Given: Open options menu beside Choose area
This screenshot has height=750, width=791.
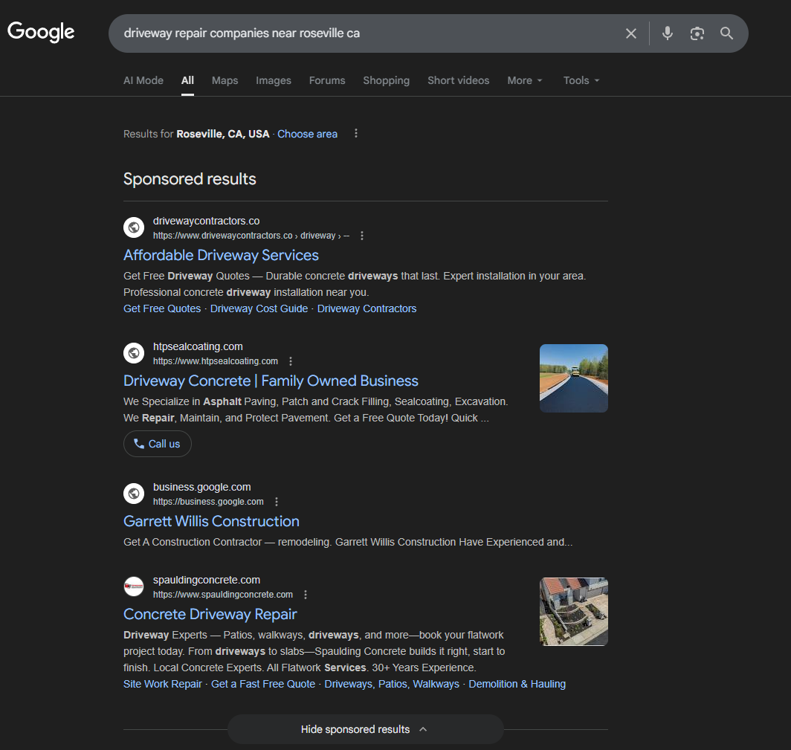Looking at the screenshot, I should pyautogui.click(x=356, y=134).
